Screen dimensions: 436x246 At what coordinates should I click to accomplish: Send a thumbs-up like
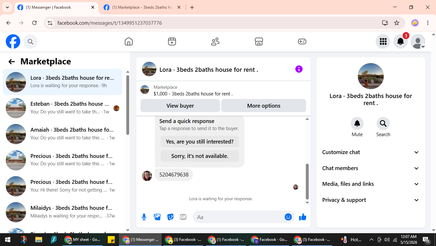pyautogui.click(x=302, y=217)
